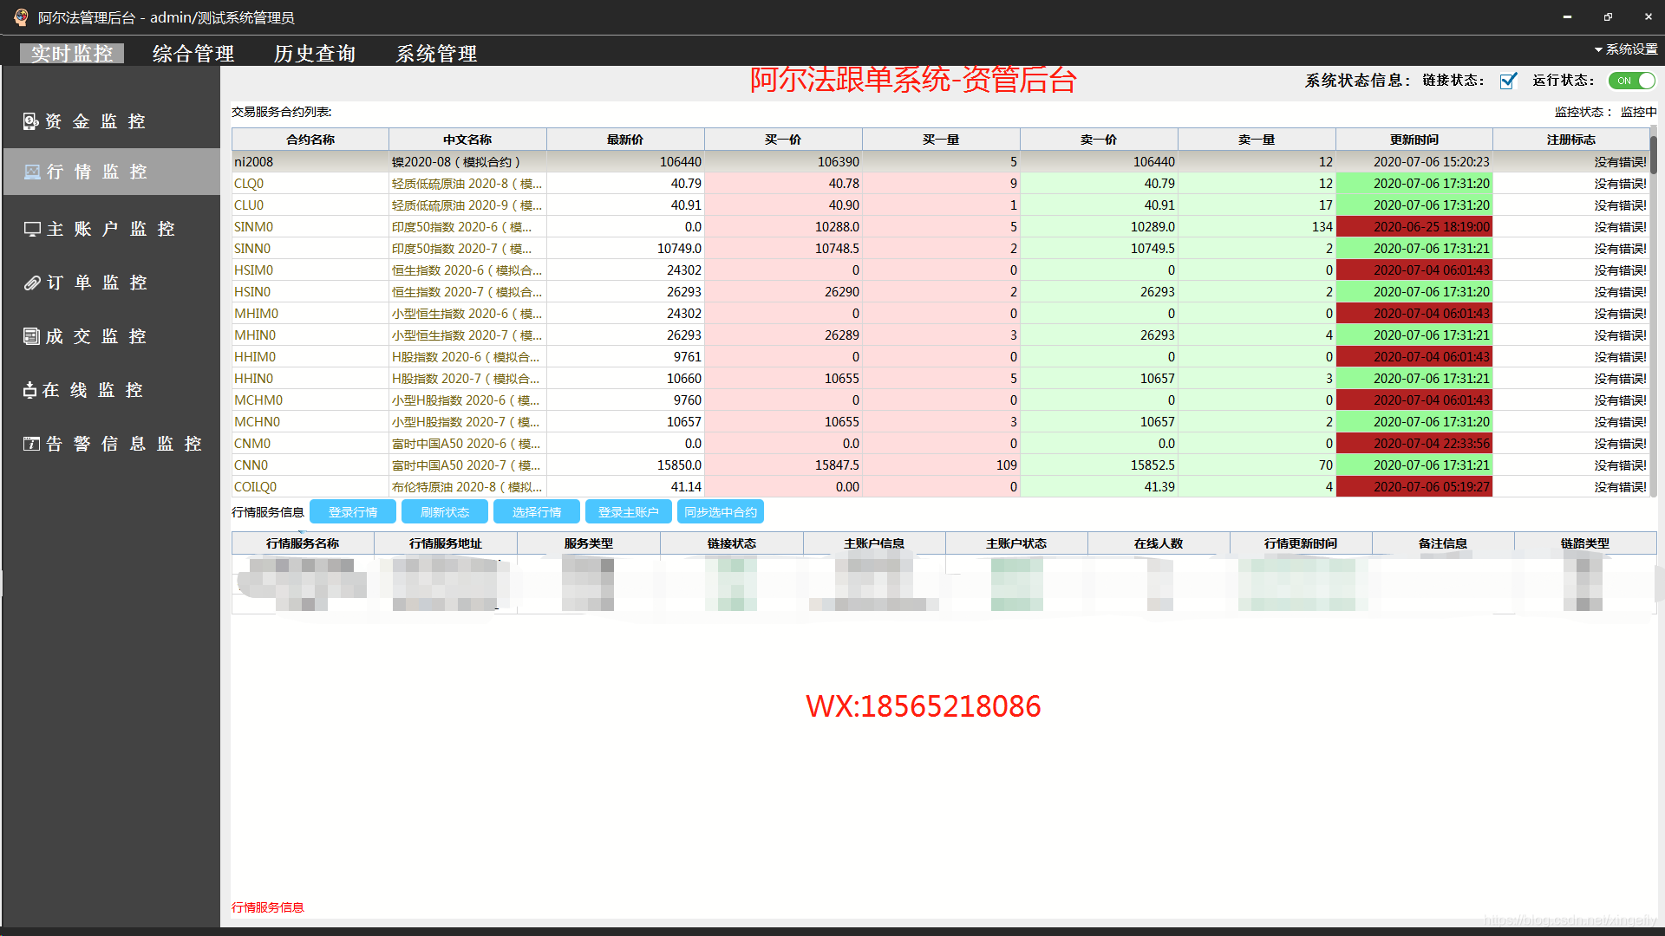The width and height of the screenshot is (1665, 936).
Task: Click the 登录主账户 button
Action: tap(629, 512)
